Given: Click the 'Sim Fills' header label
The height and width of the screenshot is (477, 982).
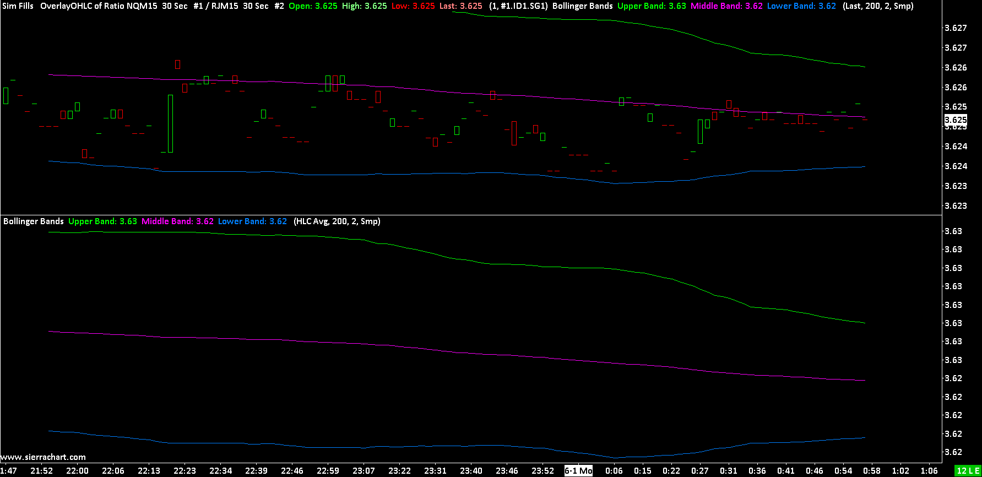Looking at the screenshot, I should 18,6.
